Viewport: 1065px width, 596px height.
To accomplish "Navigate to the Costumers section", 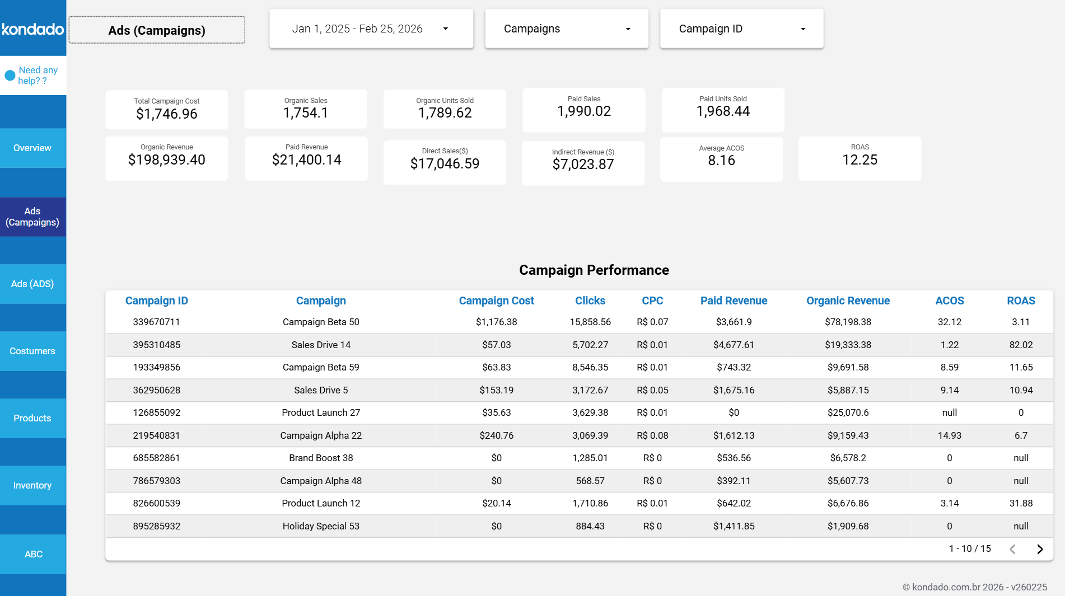I will [x=32, y=351].
